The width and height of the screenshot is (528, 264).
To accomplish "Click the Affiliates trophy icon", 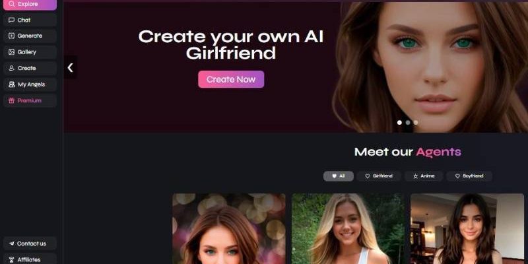I will 12,259.
